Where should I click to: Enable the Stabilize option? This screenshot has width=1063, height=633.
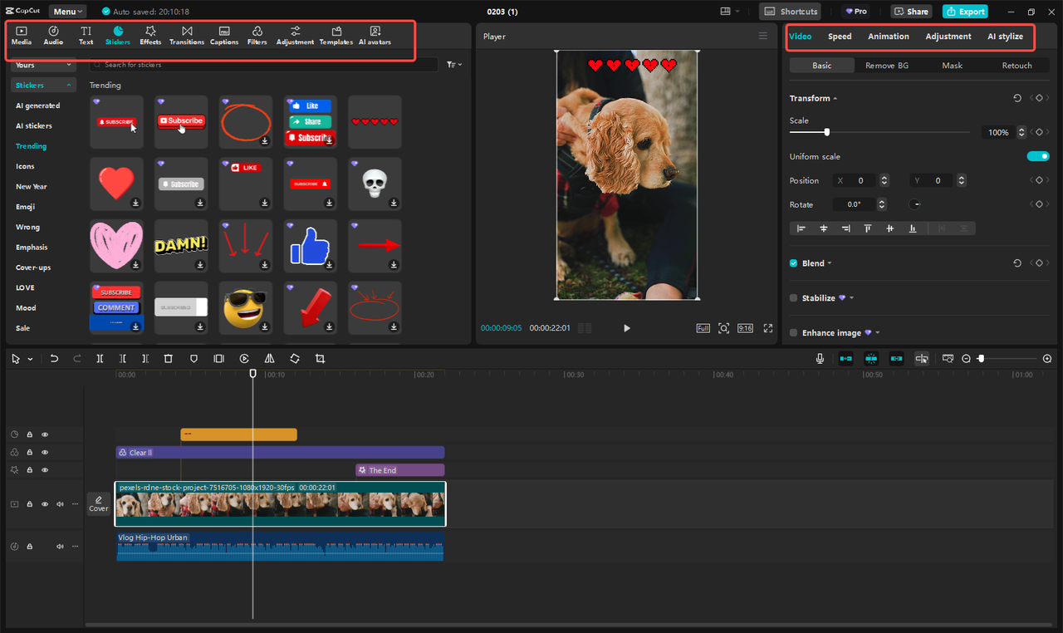point(793,297)
